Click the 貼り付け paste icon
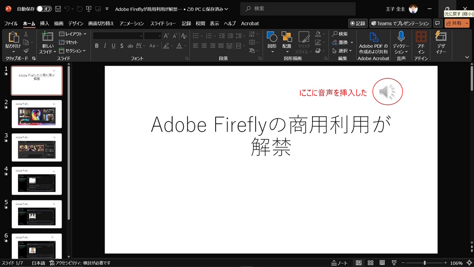 (x=13, y=37)
